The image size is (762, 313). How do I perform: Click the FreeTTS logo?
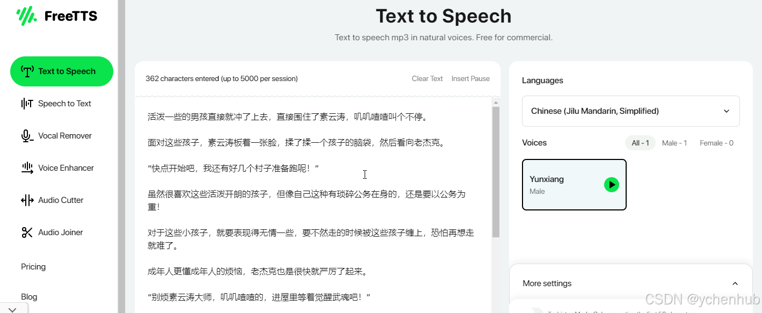[x=57, y=16]
